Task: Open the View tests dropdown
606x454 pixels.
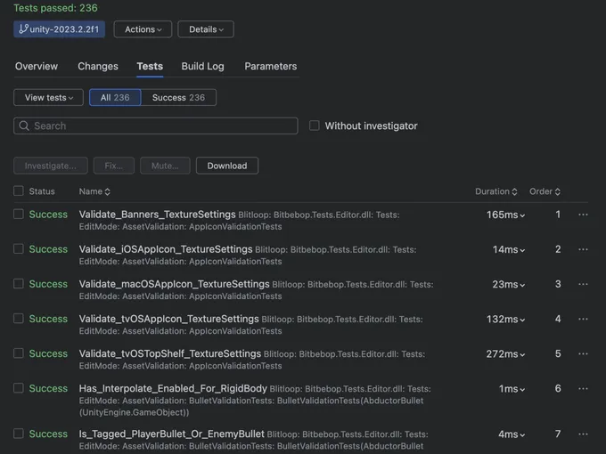Action: point(49,97)
